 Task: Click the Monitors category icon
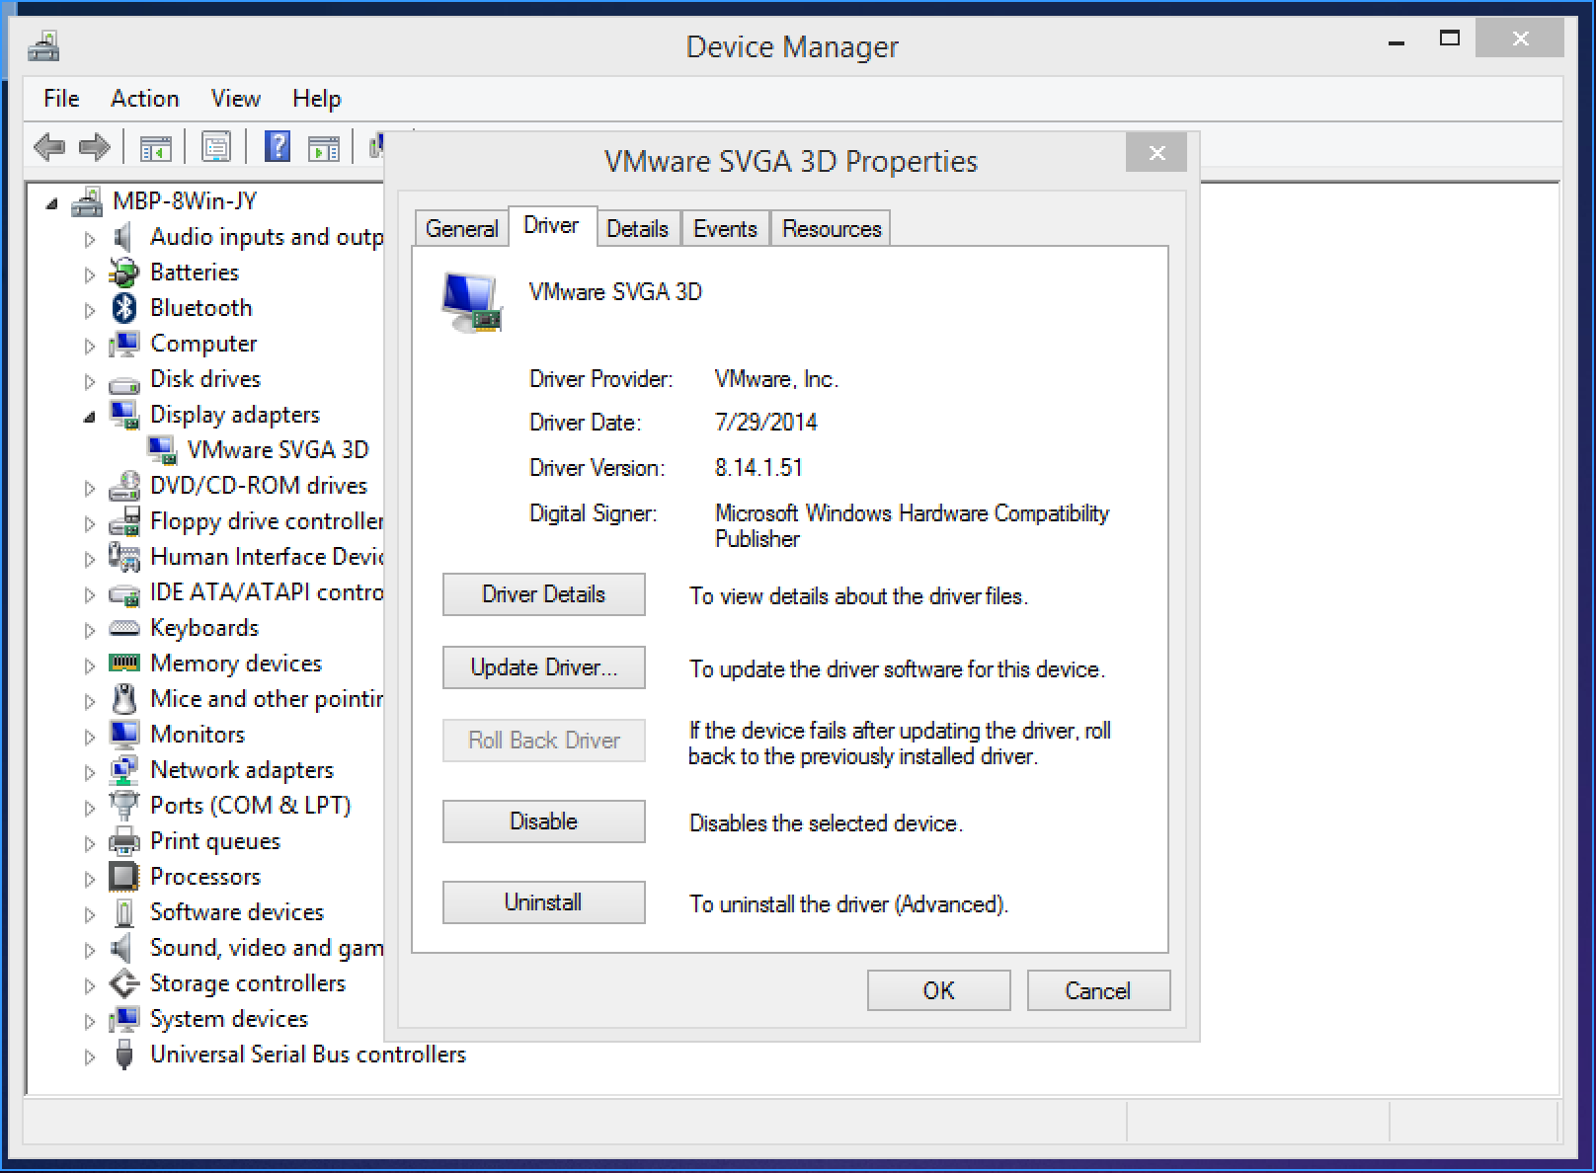123,735
